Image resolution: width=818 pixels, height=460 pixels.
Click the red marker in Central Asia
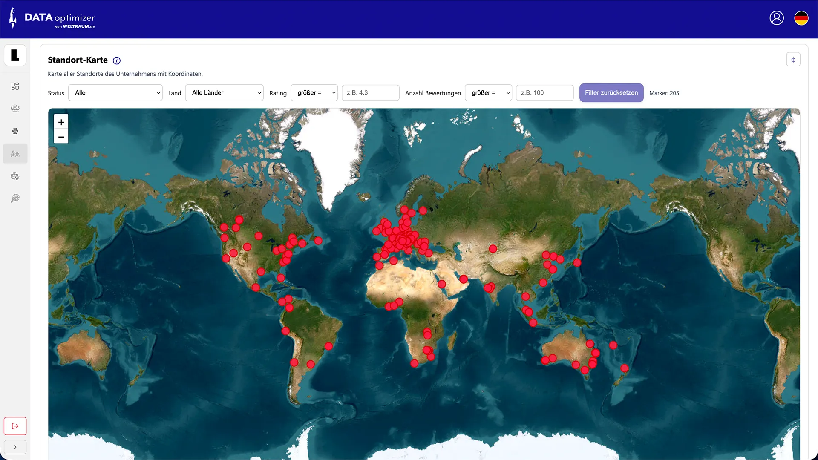point(493,249)
